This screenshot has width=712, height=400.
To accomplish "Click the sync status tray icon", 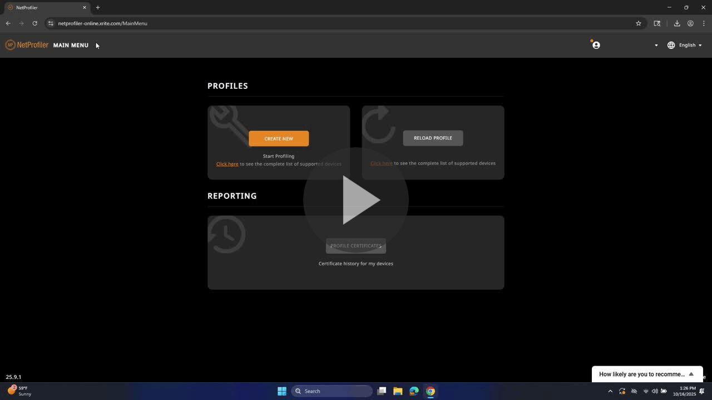I will point(622,391).
